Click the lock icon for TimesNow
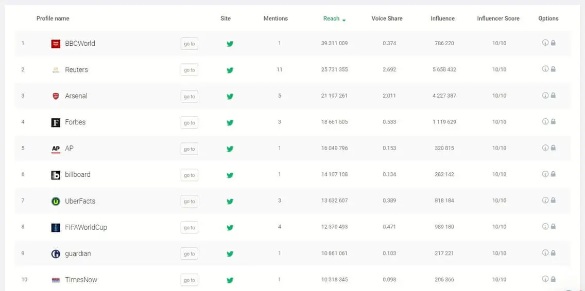This screenshot has width=585, height=291. pyautogui.click(x=553, y=279)
